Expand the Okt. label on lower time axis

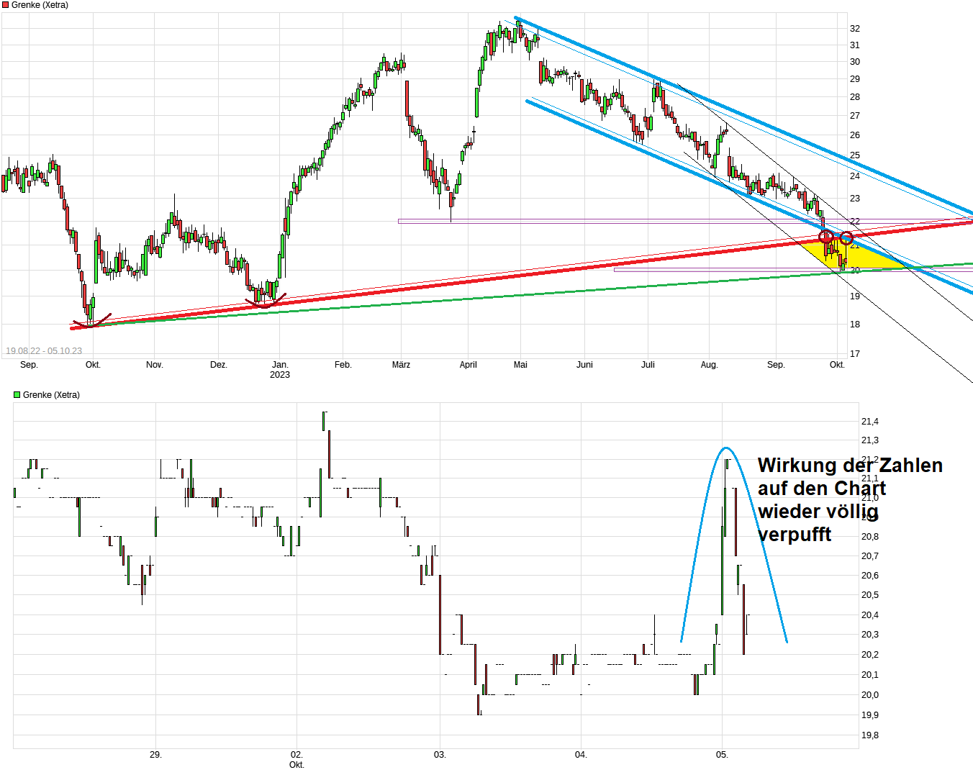(296, 766)
